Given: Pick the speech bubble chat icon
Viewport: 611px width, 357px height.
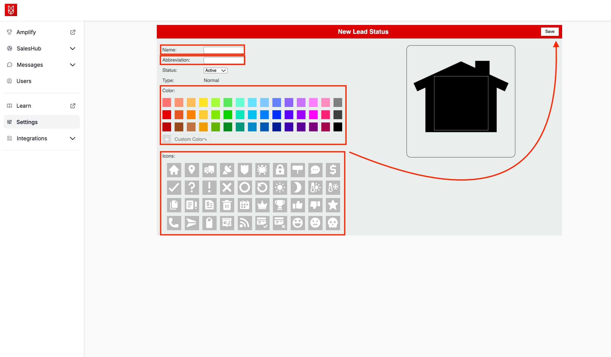Looking at the screenshot, I should (x=315, y=170).
